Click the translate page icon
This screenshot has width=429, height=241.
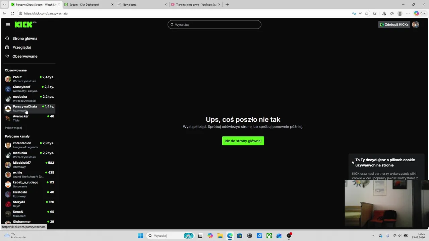pyautogui.click(x=354, y=13)
